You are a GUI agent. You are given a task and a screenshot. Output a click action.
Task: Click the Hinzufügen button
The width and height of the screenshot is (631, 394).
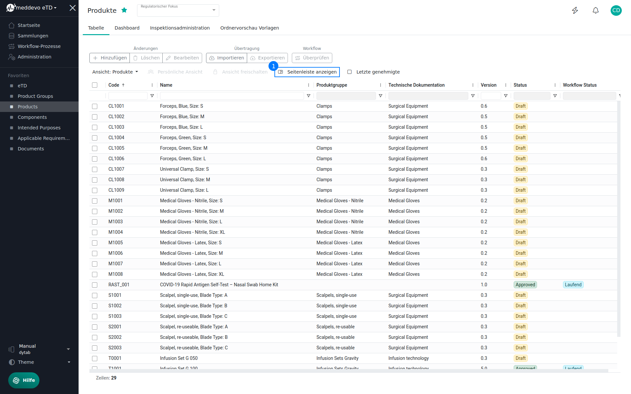tap(110, 58)
